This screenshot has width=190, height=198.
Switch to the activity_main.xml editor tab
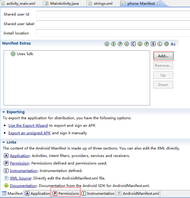[x=19, y=3]
